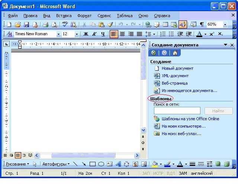Open zoom 60% dropdown
238x190 pixels.
coord(225,25)
